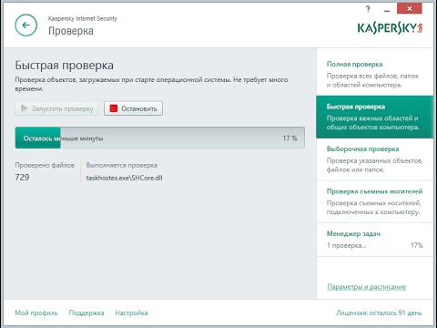This screenshot has height=328, width=437.
Task: Select Полная проверка in the sidebar
Action: coord(375,74)
